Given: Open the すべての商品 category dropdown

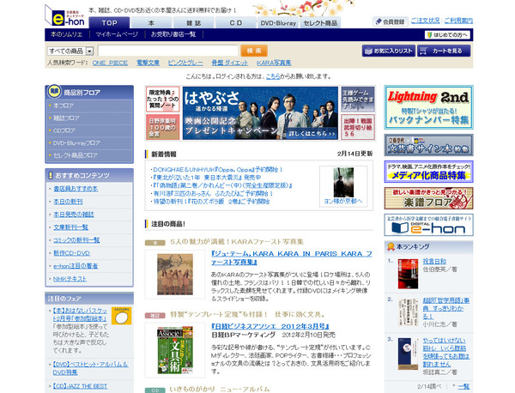Looking at the screenshot, I should 70,51.
